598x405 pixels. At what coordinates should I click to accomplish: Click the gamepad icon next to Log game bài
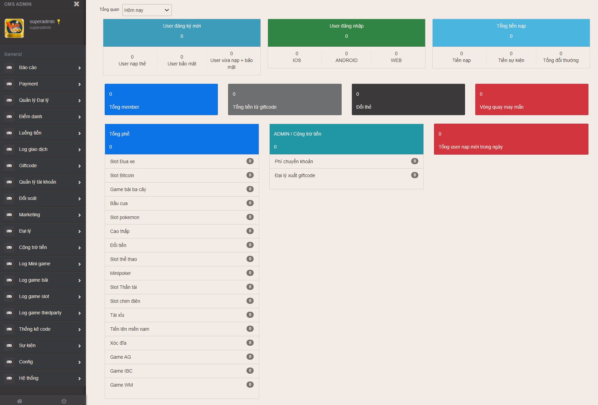click(x=9, y=280)
